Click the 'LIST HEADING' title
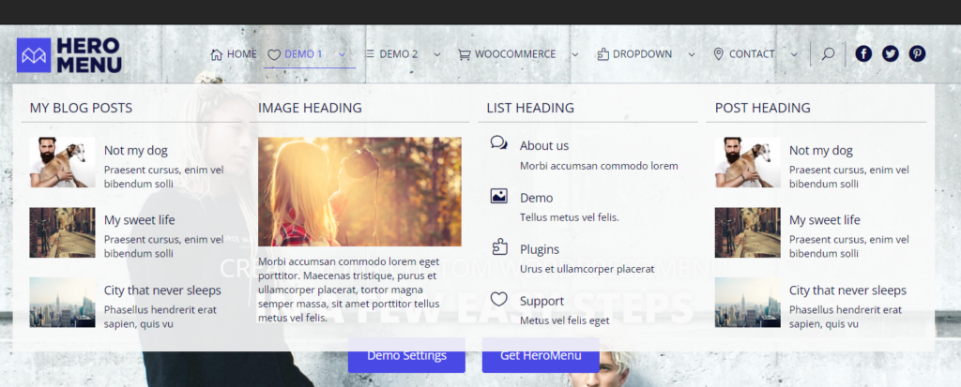Screen dimensions: 961x387 tap(530, 109)
